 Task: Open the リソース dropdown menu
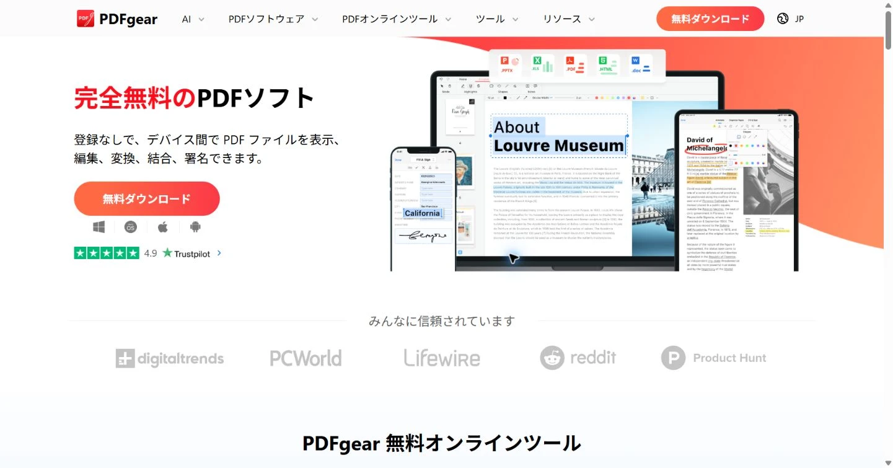[570, 19]
